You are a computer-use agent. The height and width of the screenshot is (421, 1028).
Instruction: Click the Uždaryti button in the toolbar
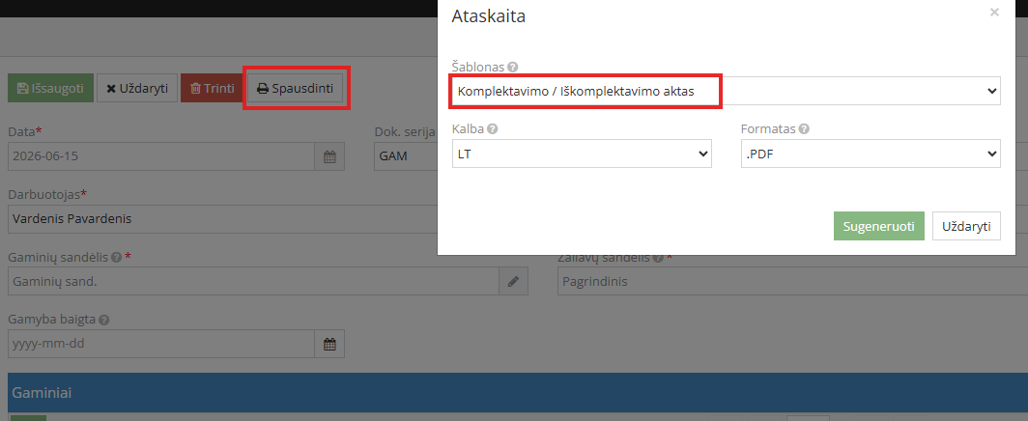[x=137, y=88]
